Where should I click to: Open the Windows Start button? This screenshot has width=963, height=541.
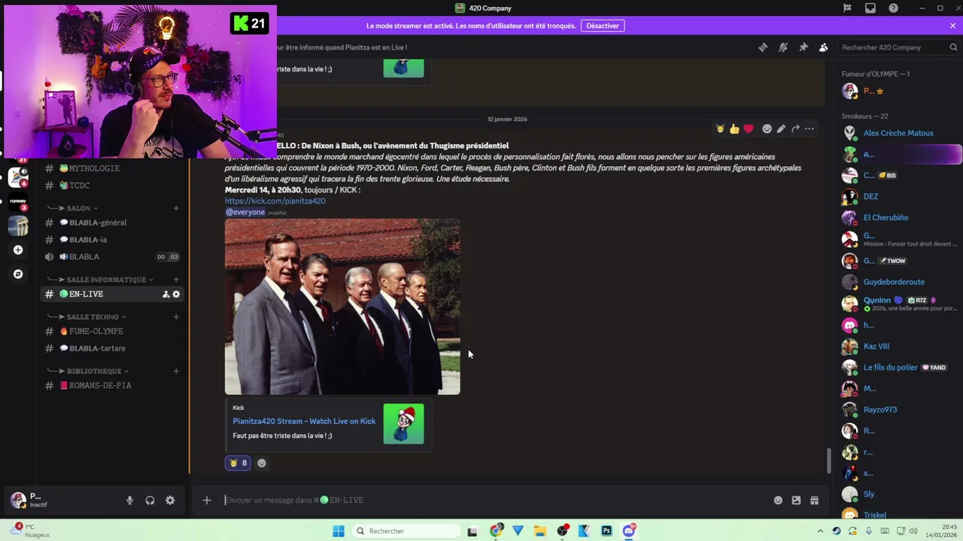click(339, 531)
